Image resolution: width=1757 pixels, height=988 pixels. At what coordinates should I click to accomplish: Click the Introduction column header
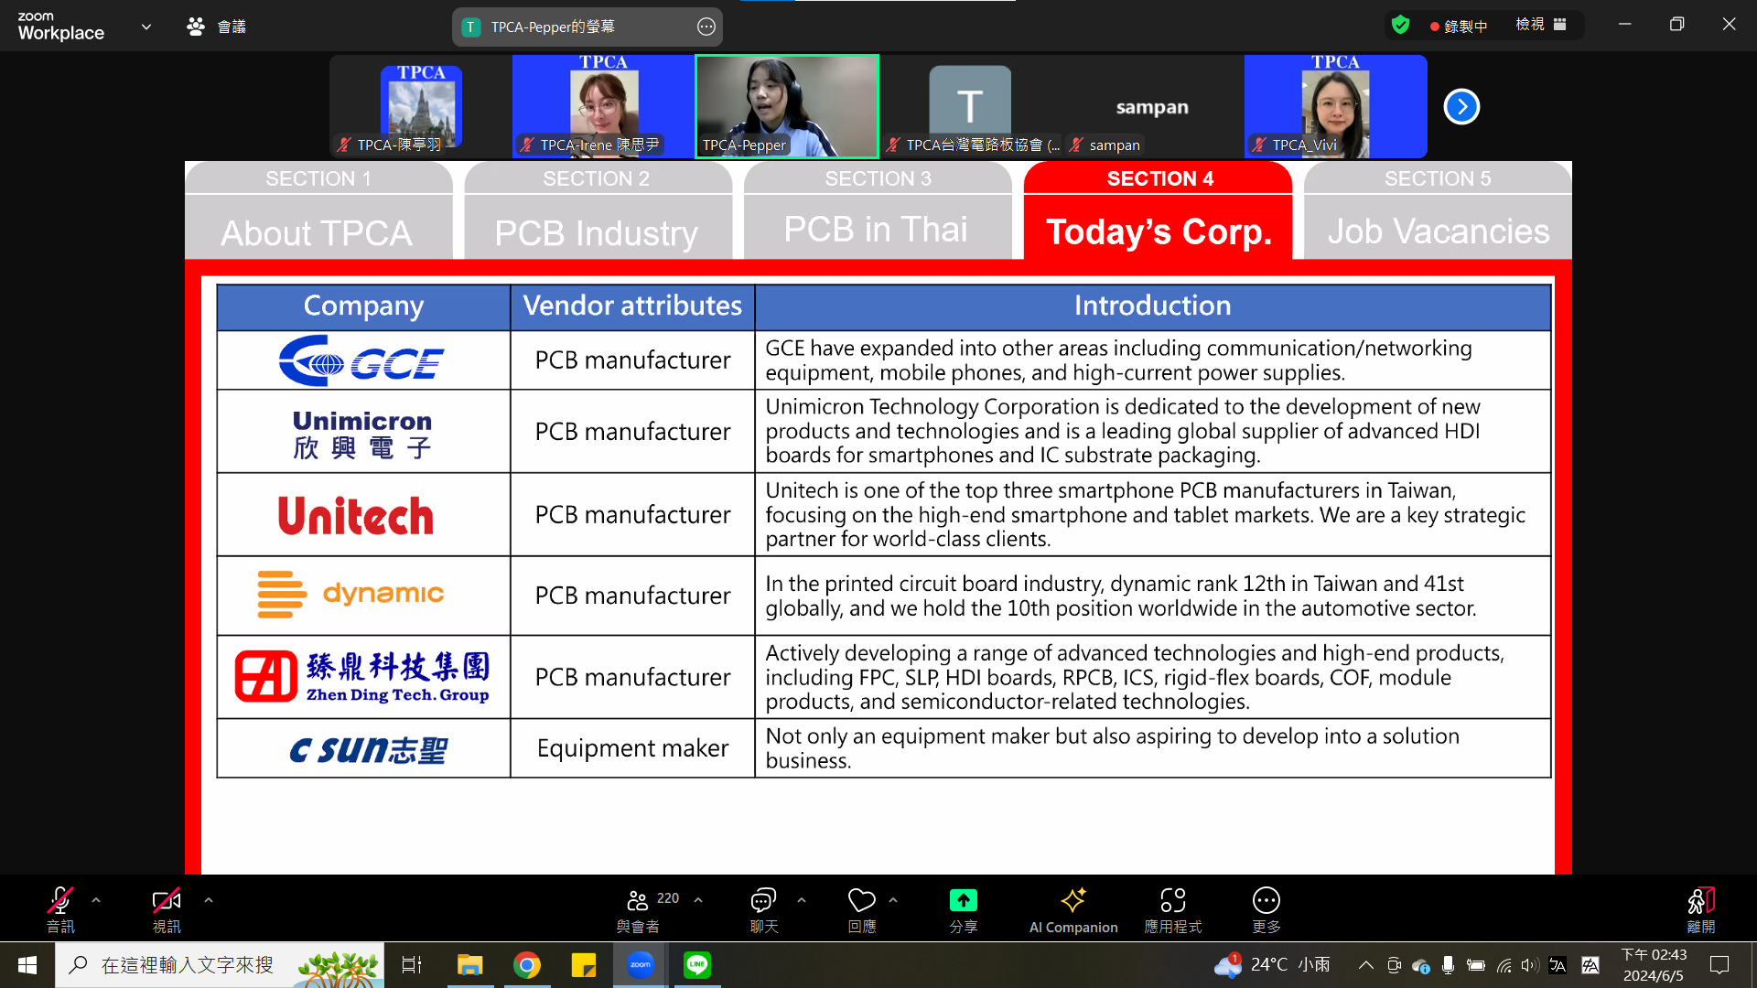click(x=1153, y=306)
